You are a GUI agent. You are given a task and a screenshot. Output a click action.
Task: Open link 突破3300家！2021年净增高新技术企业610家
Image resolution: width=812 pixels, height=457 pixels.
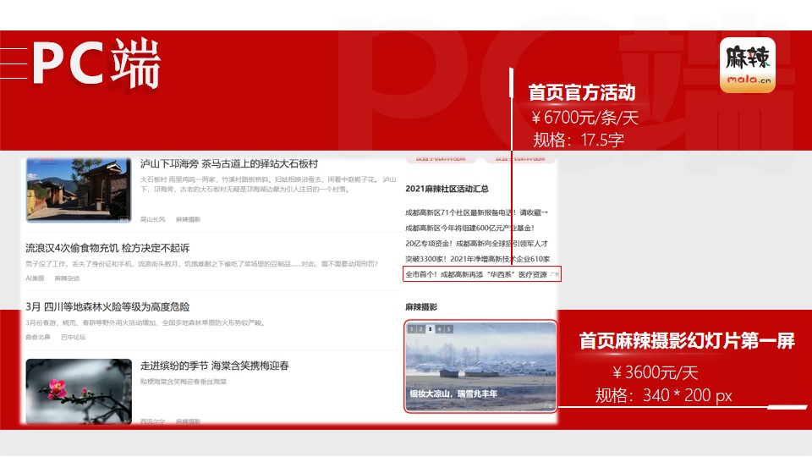(477, 259)
